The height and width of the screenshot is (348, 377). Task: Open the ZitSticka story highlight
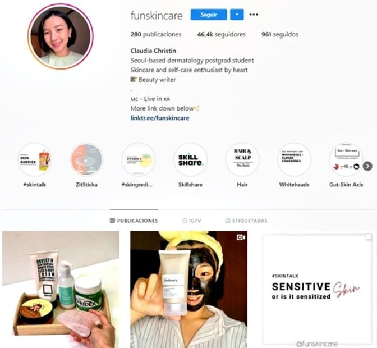tap(86, 159)
